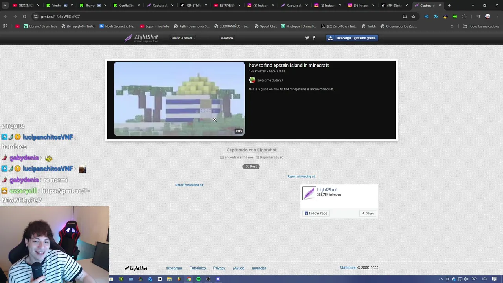This screenshot has height=283, width=503.
Task: Show hidden tray icons with the chevron
Action: [x=441, y=279]
